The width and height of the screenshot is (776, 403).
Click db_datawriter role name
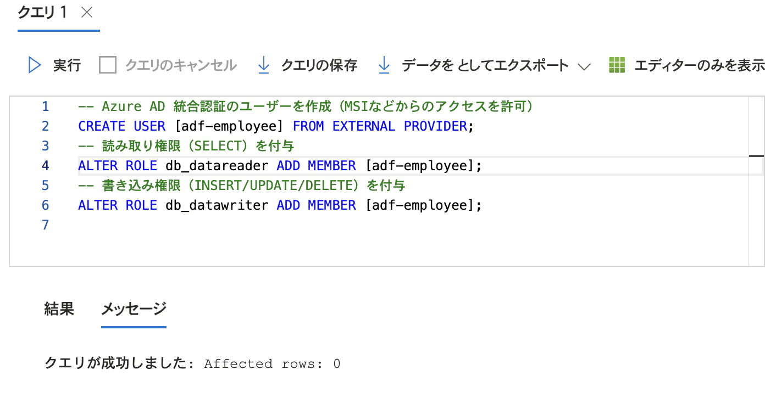217,205
